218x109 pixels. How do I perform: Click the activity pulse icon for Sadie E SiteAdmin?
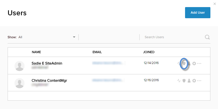[x=179, y=63]
